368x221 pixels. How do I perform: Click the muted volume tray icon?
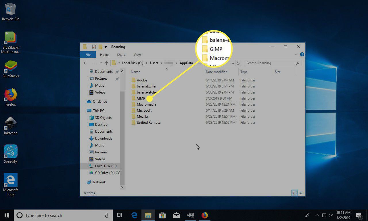[331, 215]
